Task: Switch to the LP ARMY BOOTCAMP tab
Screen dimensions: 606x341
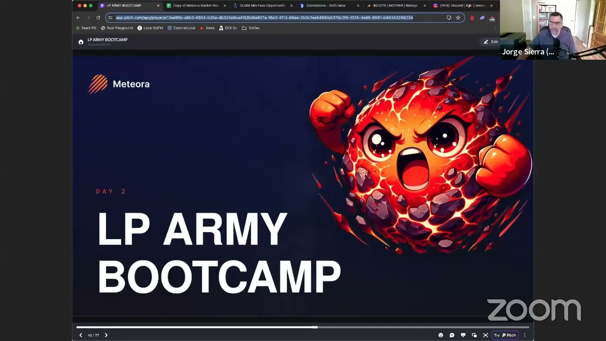Action: (129, 6)
